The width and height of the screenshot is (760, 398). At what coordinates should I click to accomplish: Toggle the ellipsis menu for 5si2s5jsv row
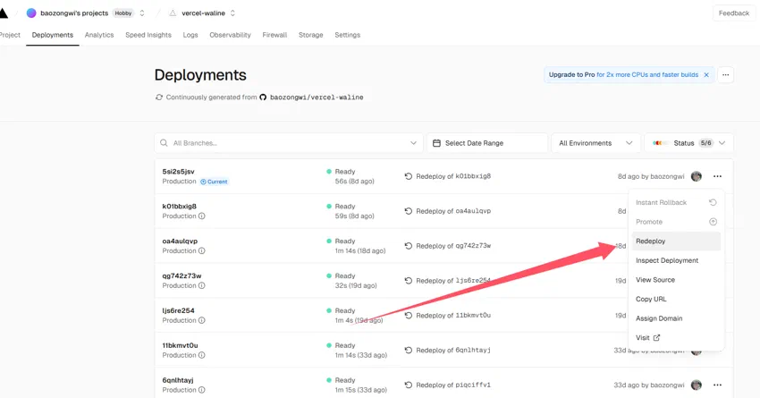click(717, 176)
